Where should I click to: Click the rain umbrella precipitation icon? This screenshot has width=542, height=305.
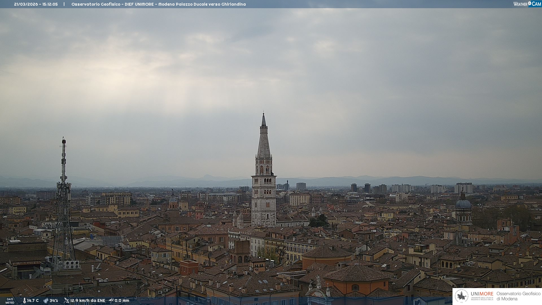[x=111, y=300]
